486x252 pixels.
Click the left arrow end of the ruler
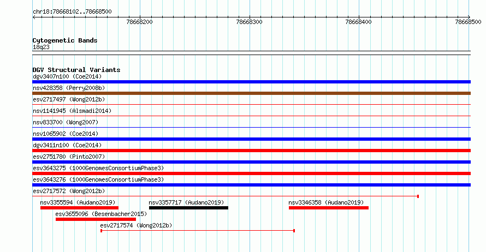coord(34,17)
